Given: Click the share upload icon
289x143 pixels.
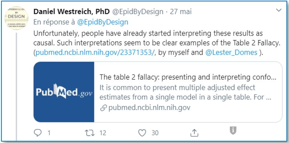Looking at the screenshot, I should [194, 133].
